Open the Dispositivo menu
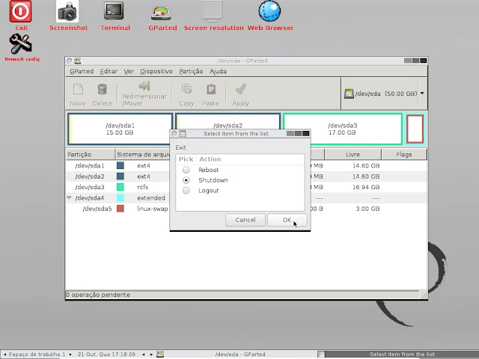The height and width of the screenshot is (359, 479). coord(156,71)
